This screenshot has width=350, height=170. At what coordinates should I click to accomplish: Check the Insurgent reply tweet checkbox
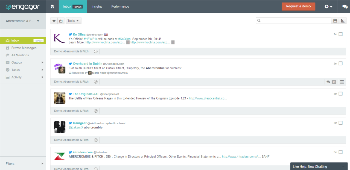click(x=340, y=123)
